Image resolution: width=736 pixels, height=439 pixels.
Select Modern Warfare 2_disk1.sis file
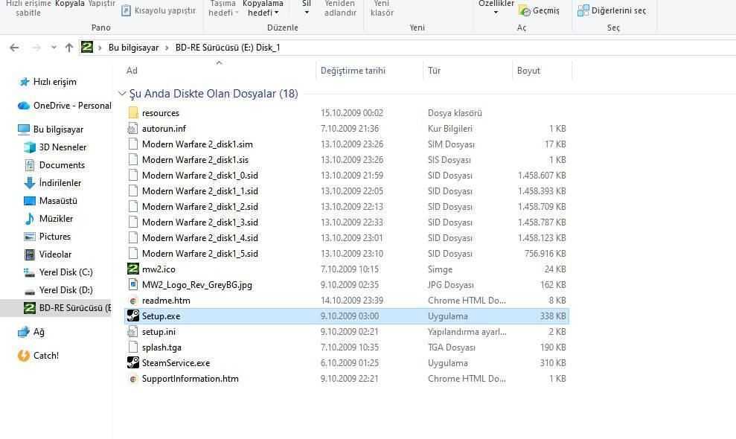click(x=195, y=160)
